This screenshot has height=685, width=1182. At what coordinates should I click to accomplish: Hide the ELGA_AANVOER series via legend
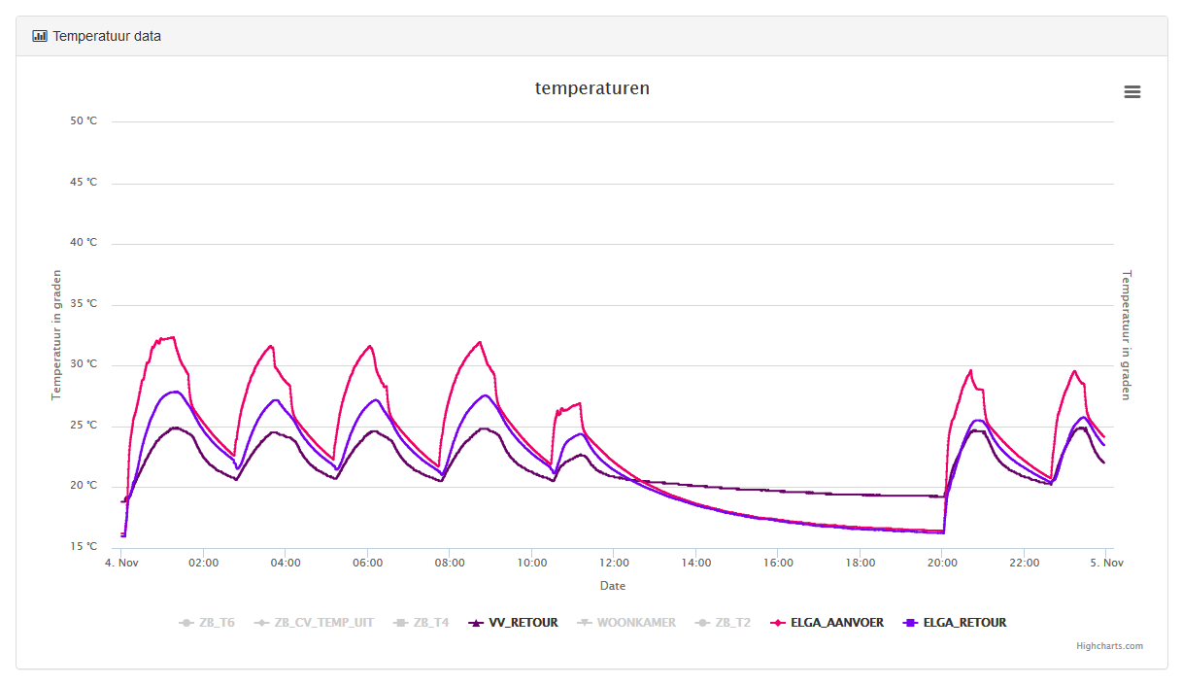click(836, 623)
